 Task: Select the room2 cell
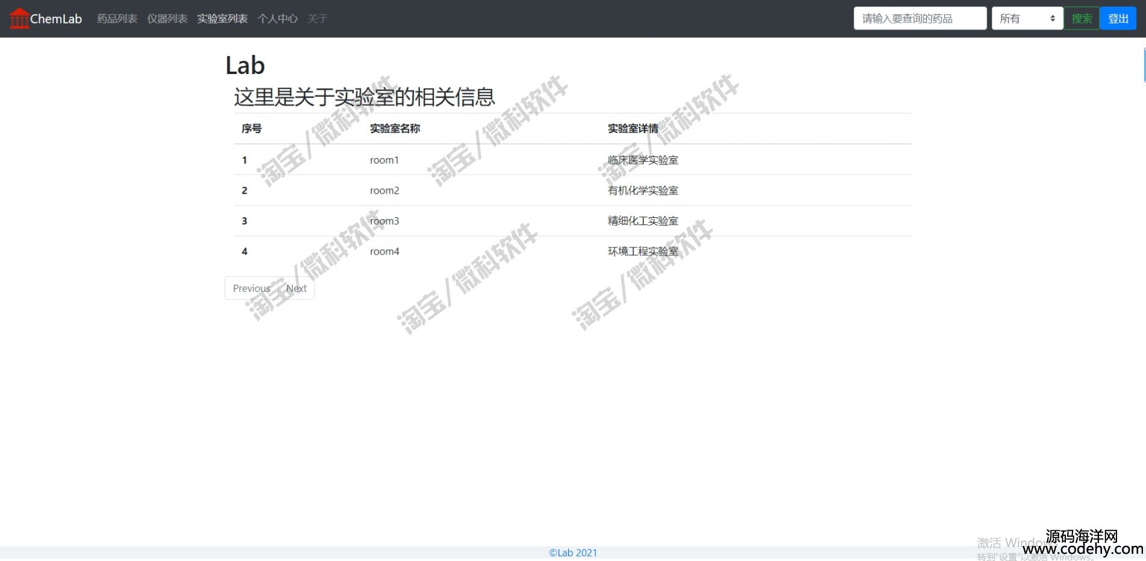point(384,190)
